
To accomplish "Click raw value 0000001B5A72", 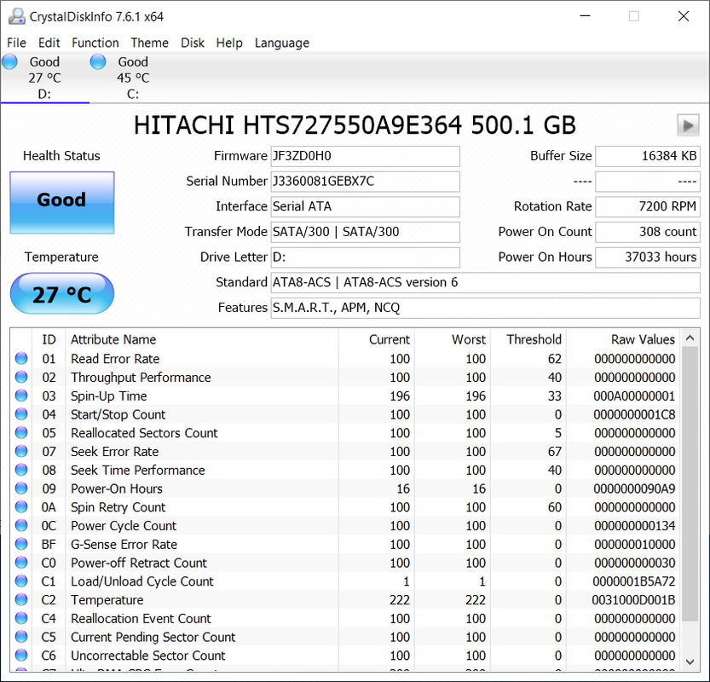I will coord(634,581).
